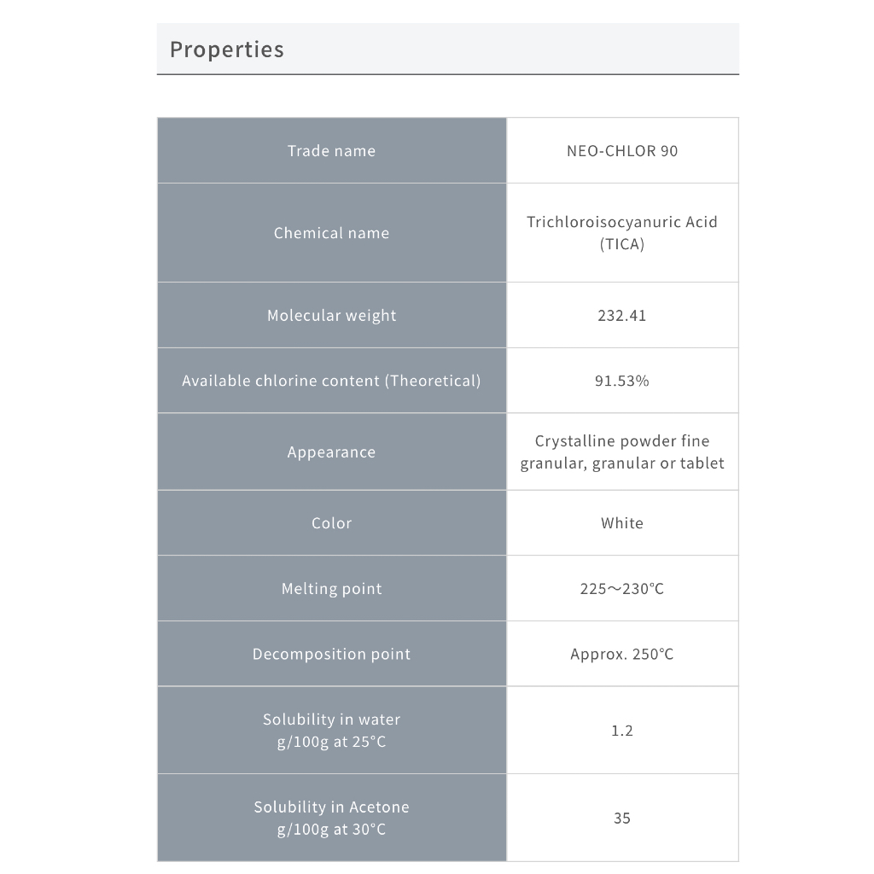This screenshot has width=874, height=874.
Task: Select the Appearance label cell
Action: coord(332,452)
